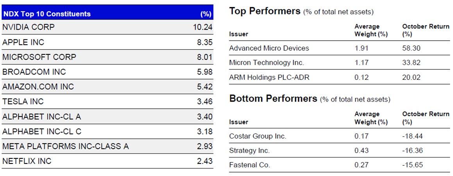Image resolution: width=453 pixels, height=176 pixels.
Task: Click the Top Performers section heading
Action: point(265,11)
